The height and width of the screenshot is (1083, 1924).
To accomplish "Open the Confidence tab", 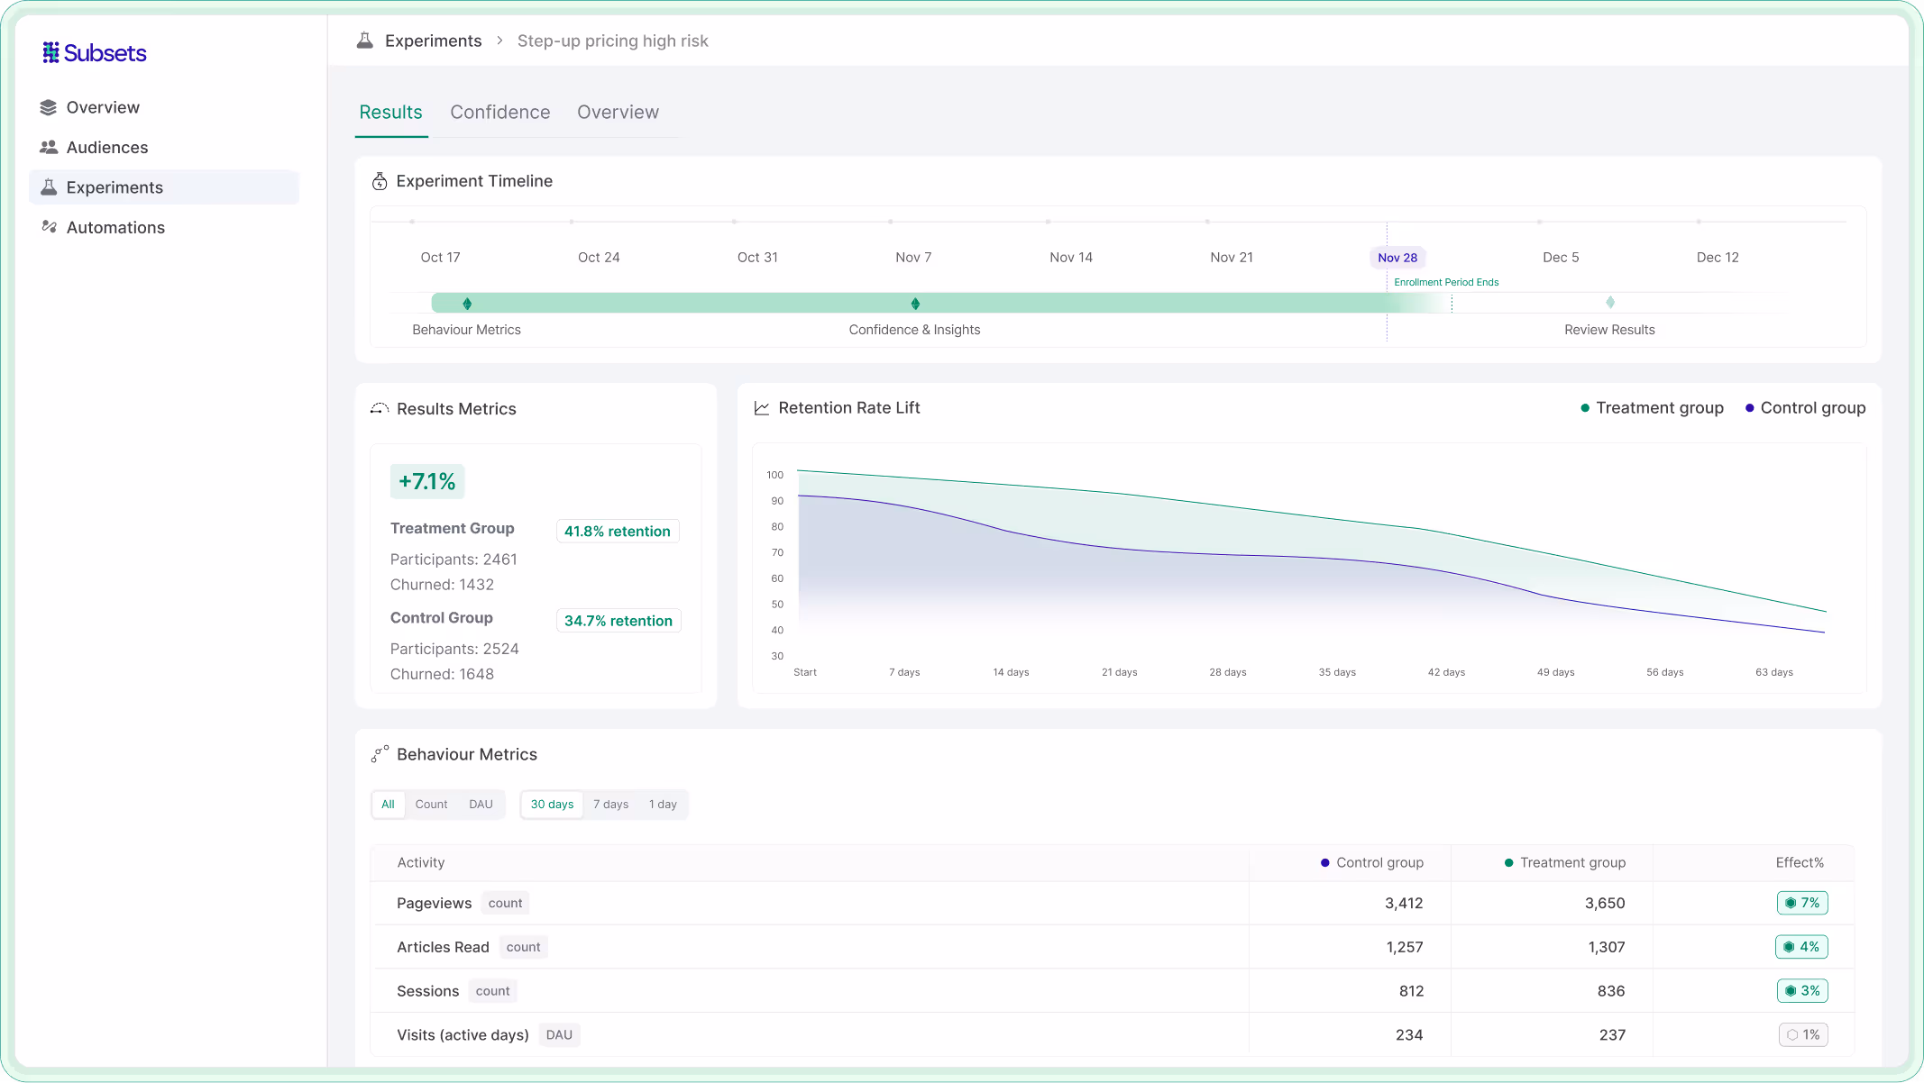I will point(499,113).
